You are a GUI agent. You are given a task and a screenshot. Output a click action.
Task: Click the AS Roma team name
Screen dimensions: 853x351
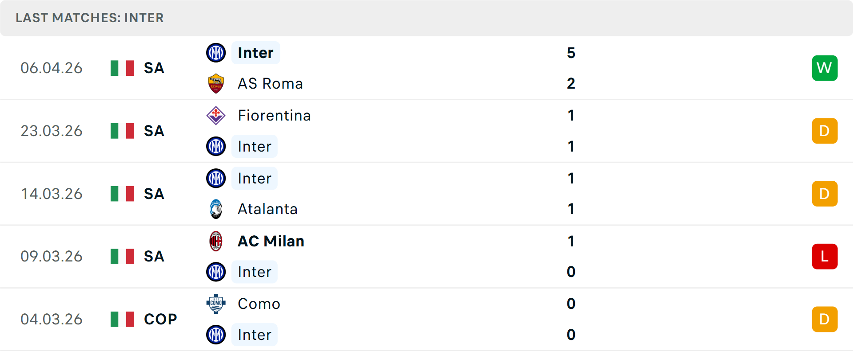(x=270, y=83)
